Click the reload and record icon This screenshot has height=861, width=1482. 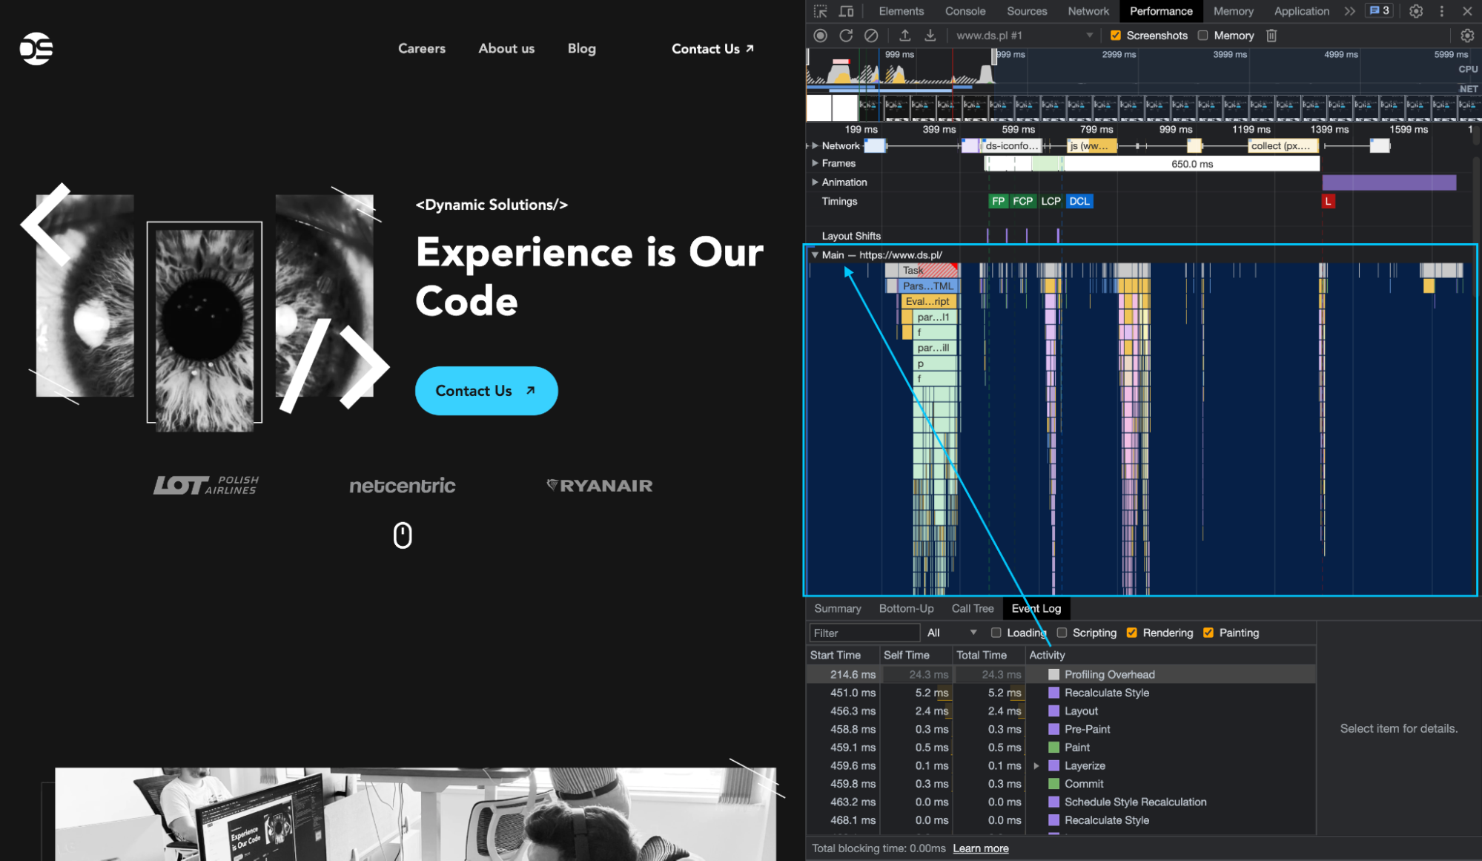pyautogui.click(x=846, y=36)
